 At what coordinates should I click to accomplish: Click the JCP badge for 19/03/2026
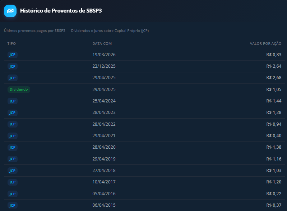13,55
